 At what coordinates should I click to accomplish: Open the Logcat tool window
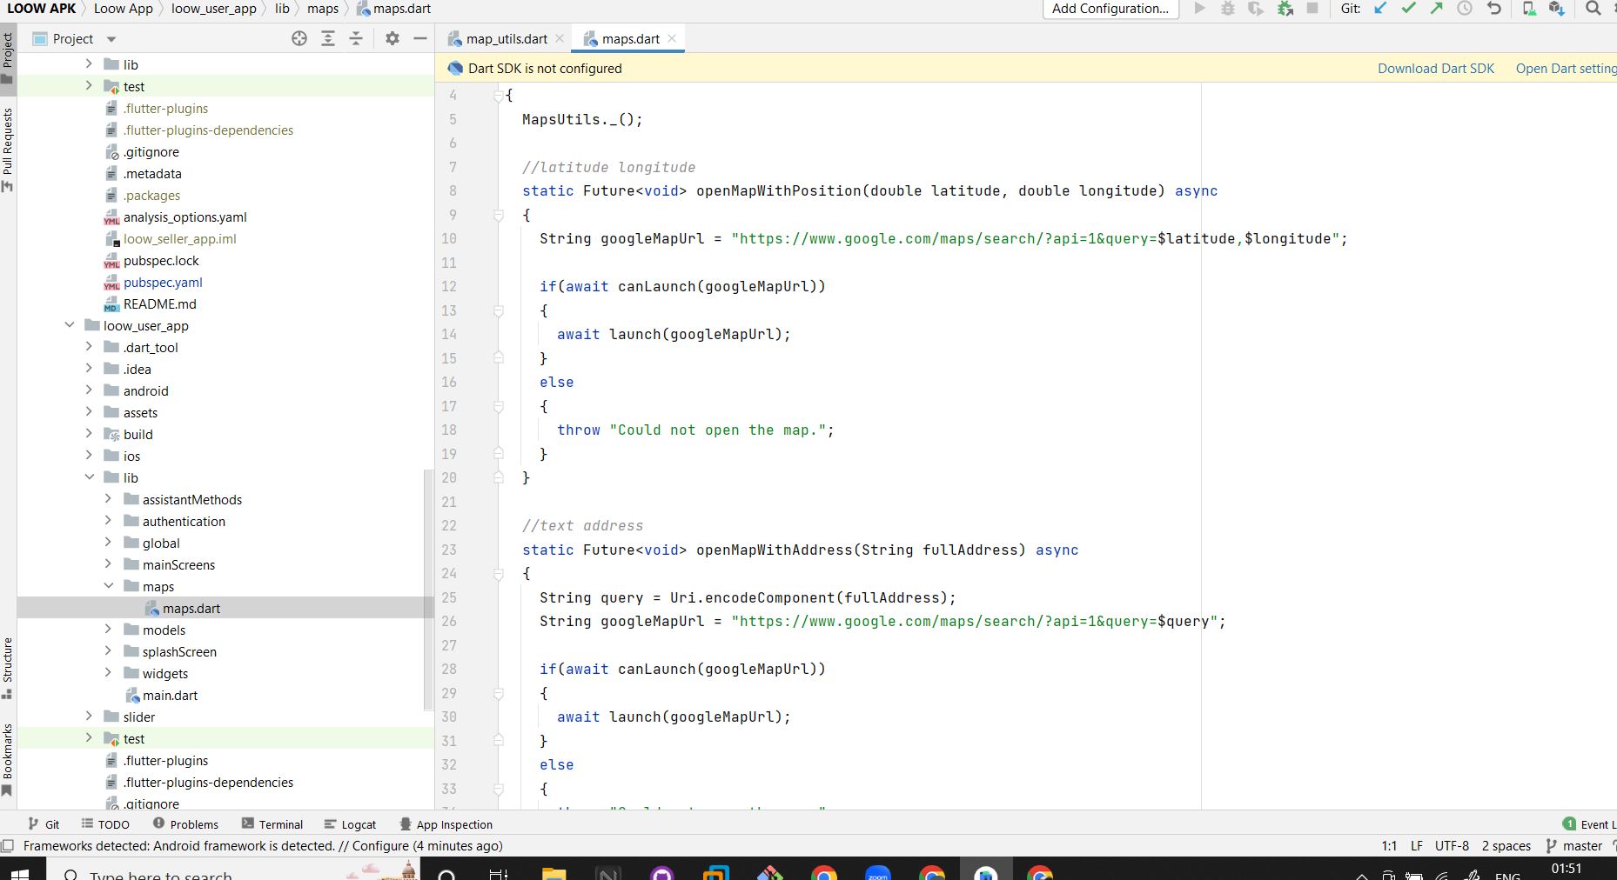coord(350,824)
